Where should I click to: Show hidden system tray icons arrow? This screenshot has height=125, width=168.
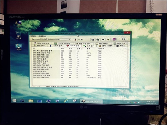coord(143,102)
